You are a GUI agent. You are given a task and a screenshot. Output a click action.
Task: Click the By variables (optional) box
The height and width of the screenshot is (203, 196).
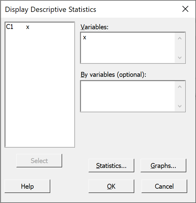pos(128,96)
